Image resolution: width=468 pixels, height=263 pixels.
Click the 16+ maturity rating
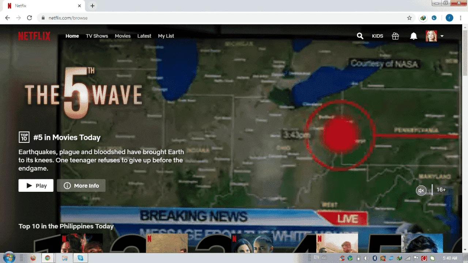(x=441, y=190)
